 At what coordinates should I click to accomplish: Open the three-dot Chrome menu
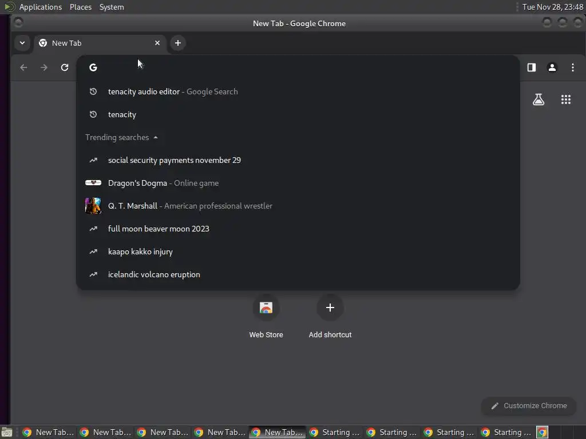coord(572,67)
